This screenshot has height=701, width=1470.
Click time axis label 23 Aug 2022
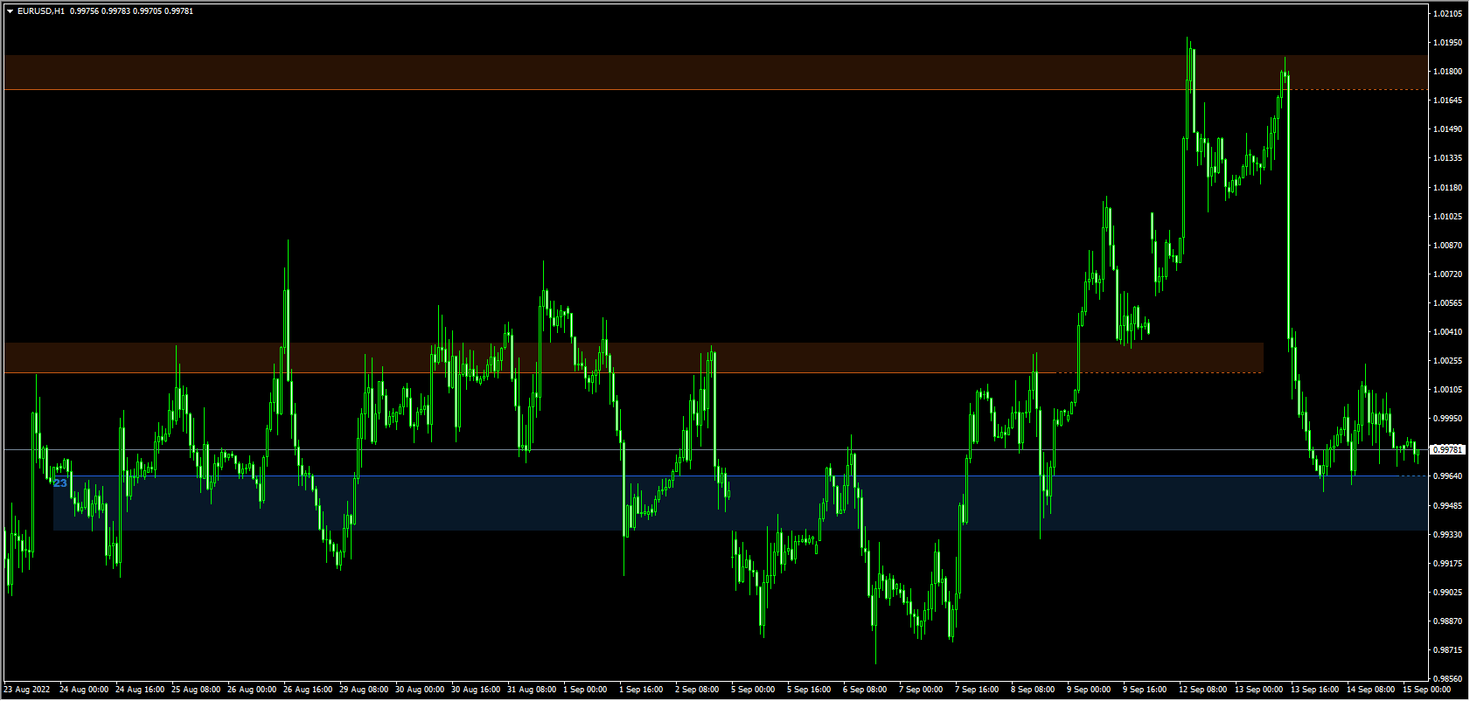[x=27, y=690]
